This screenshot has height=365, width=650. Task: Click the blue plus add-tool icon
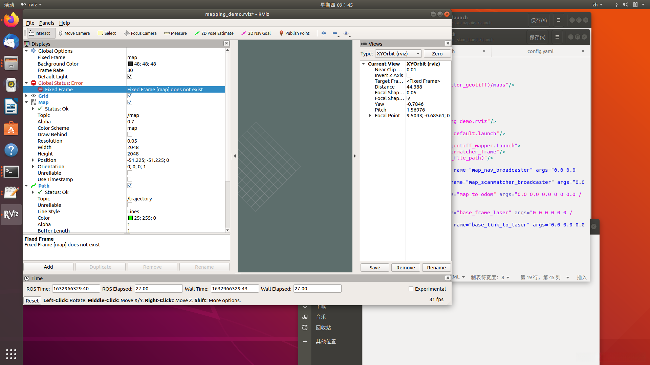point(324,33)
